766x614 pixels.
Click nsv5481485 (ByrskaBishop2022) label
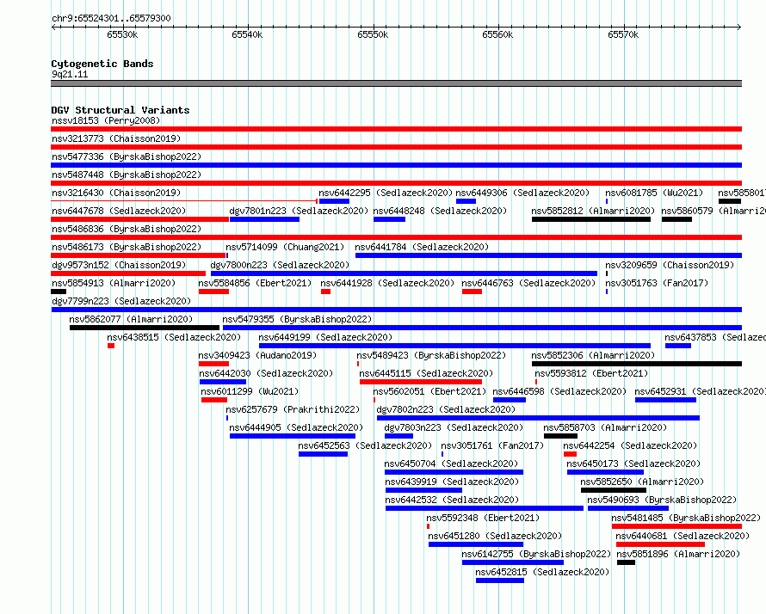tap(686, 518)
